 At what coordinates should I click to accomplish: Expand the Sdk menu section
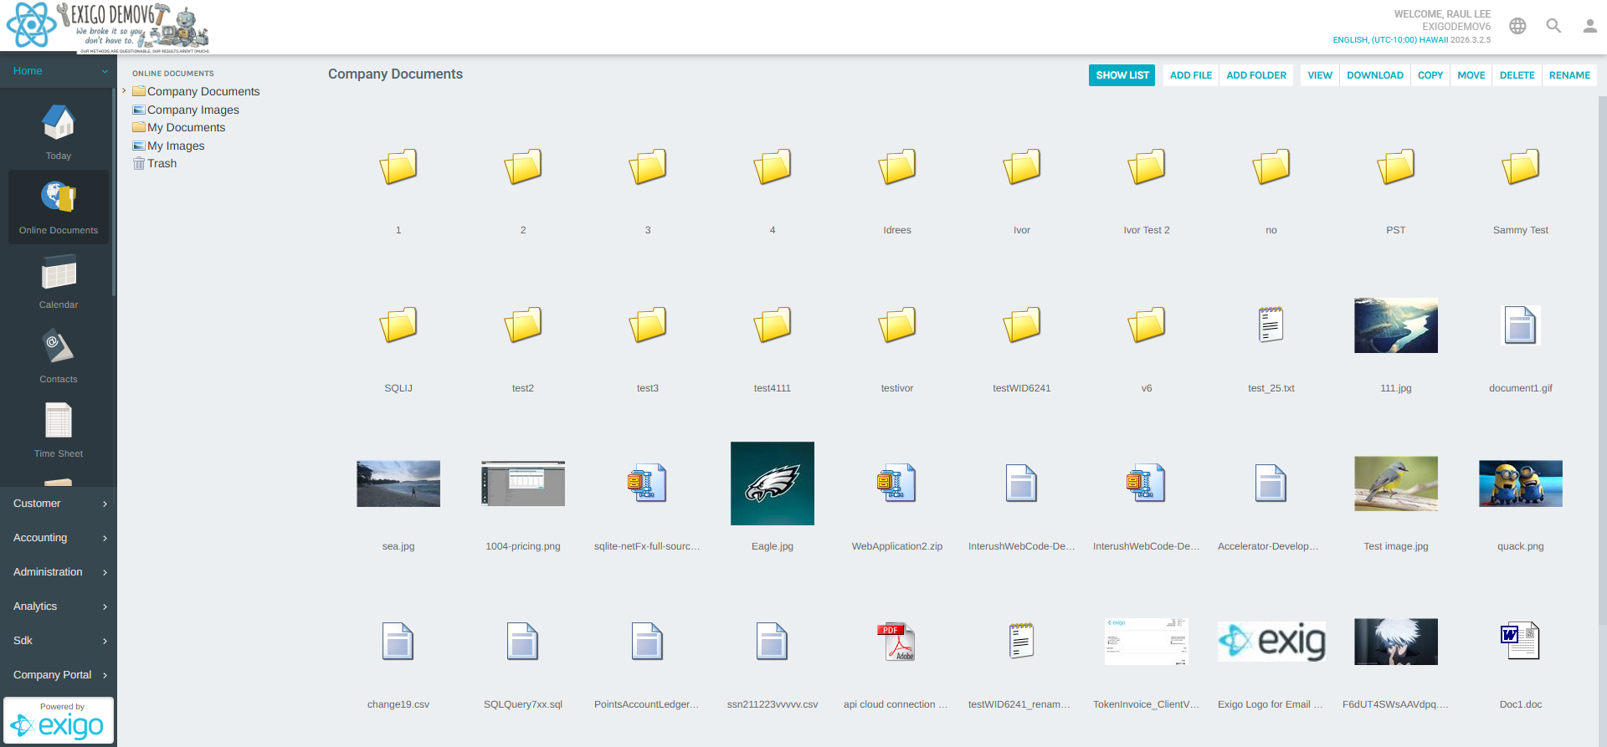(x=59, y=641)
